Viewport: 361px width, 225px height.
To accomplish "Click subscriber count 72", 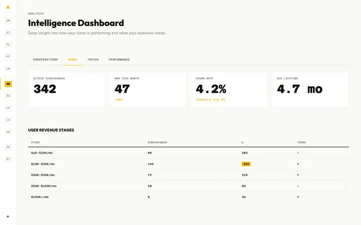I will (149, 175).
